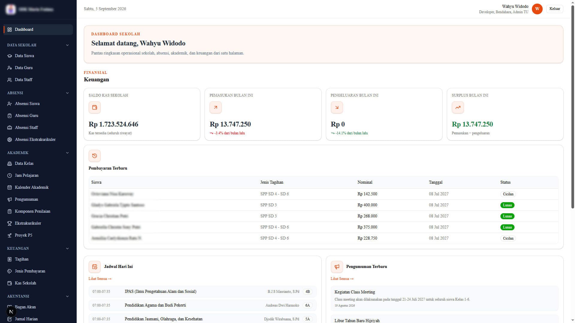Screen dimensions: 575x323
Task: Collapse the Akademik section chevron
Action: (x=67, y=153)
